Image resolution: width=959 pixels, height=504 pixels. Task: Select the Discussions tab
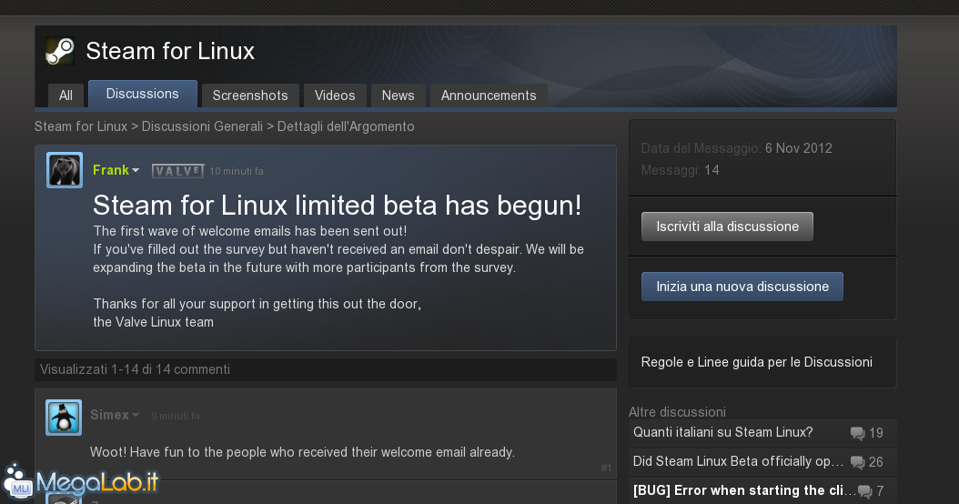143,94
